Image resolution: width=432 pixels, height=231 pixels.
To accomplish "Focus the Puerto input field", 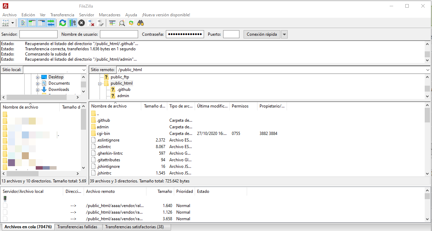I will pos(231,34).
